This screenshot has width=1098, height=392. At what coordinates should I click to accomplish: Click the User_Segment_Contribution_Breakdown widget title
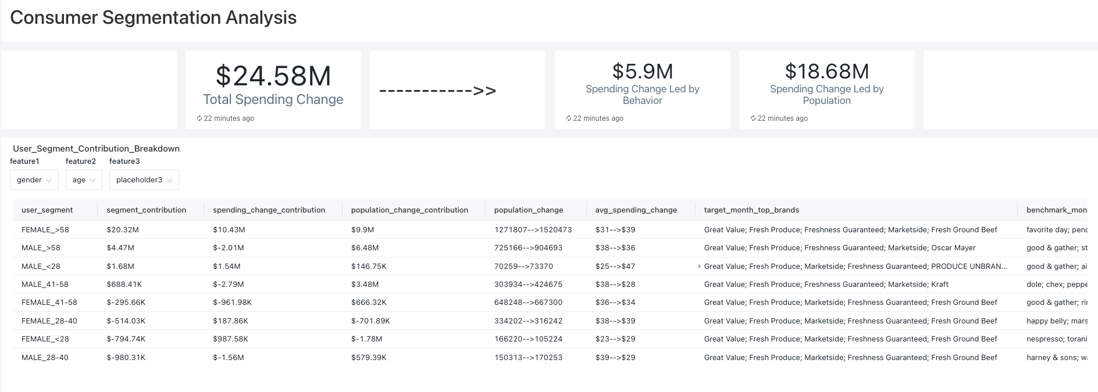[96, 149]
